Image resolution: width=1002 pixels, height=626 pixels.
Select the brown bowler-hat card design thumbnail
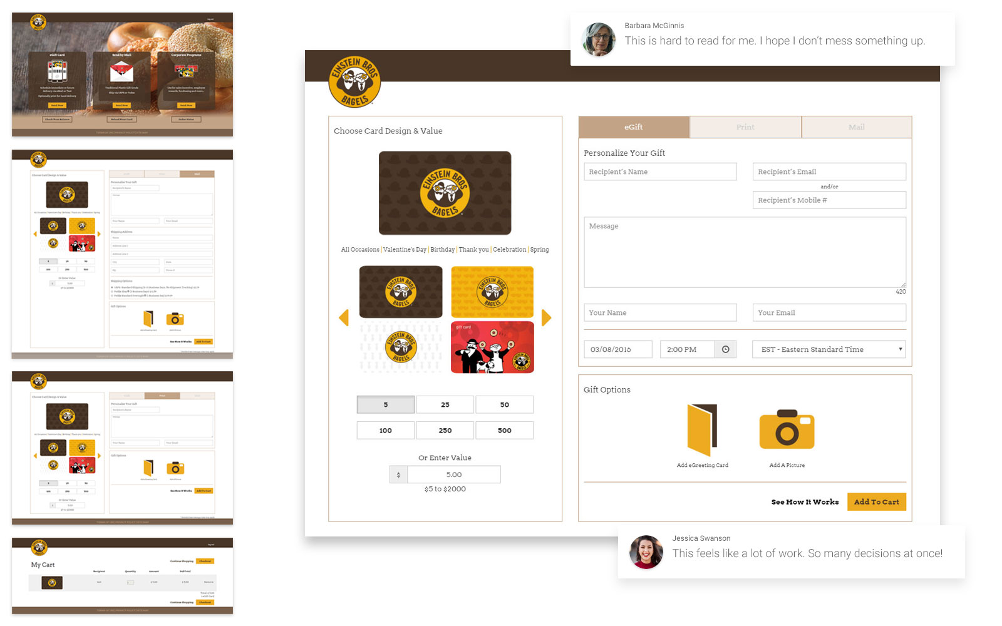coord(401,292)
